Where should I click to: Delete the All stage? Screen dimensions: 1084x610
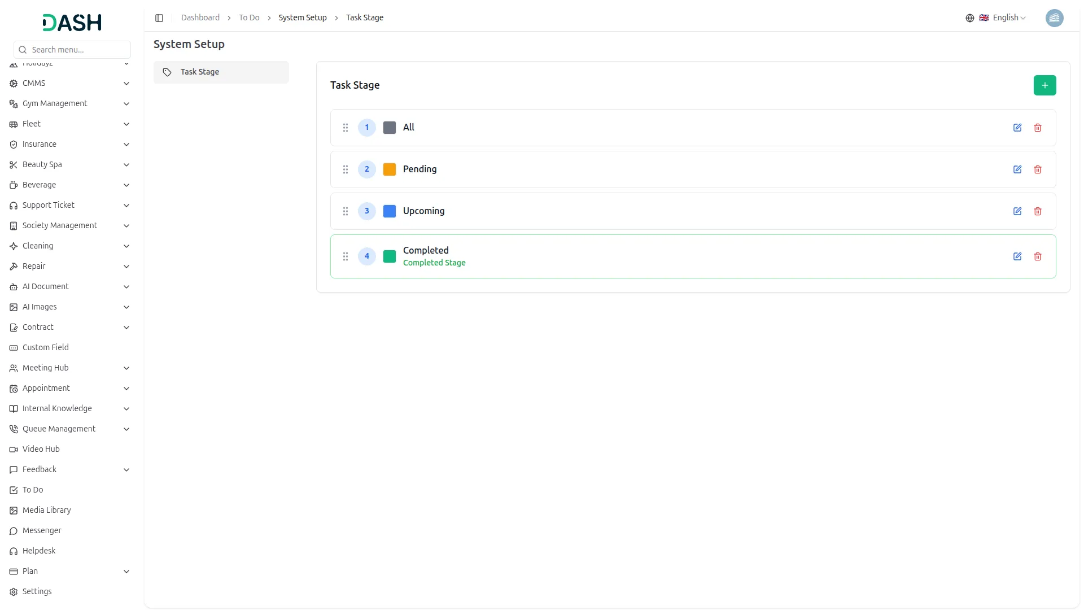[1037, 128]
